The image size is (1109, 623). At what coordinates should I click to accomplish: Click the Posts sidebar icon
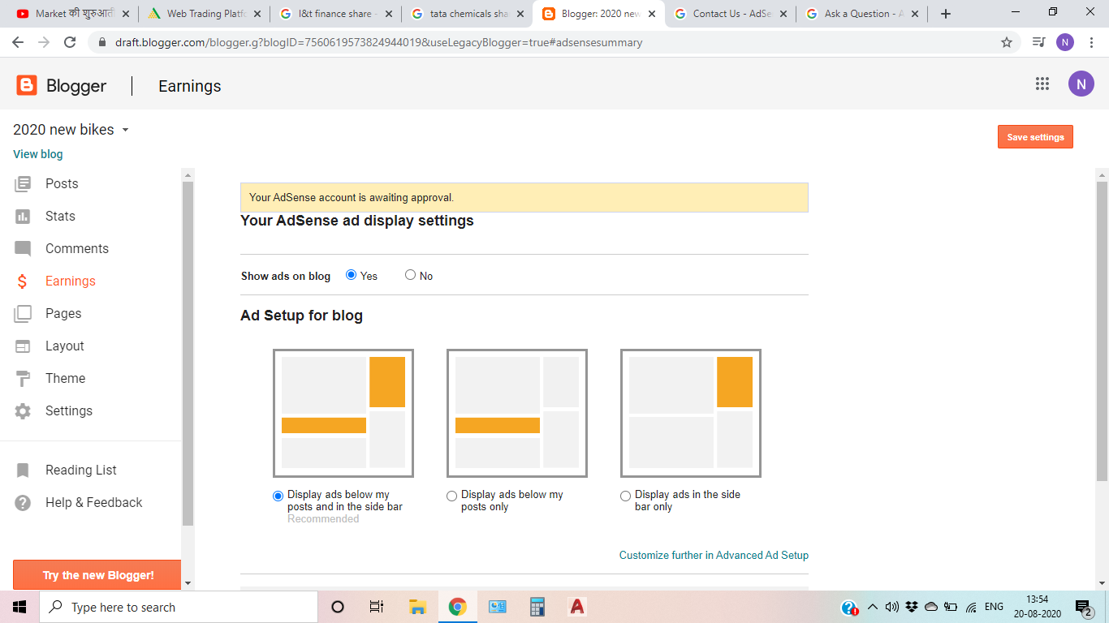[x=23, y=184]
